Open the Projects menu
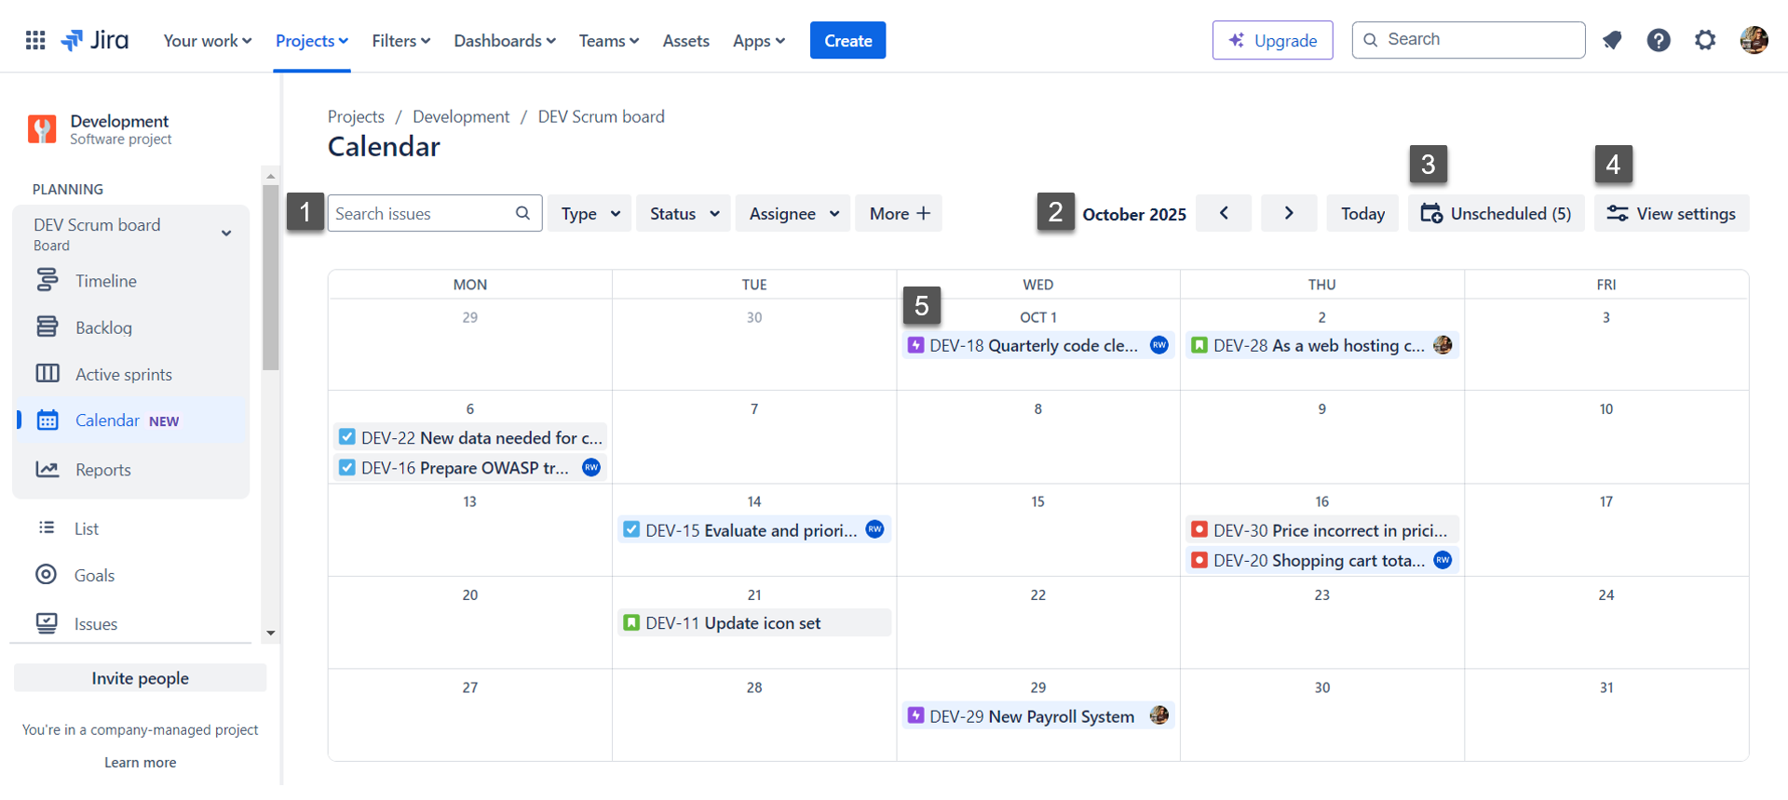The height and width of the screenshot is (800, 1788). [312, 40]
